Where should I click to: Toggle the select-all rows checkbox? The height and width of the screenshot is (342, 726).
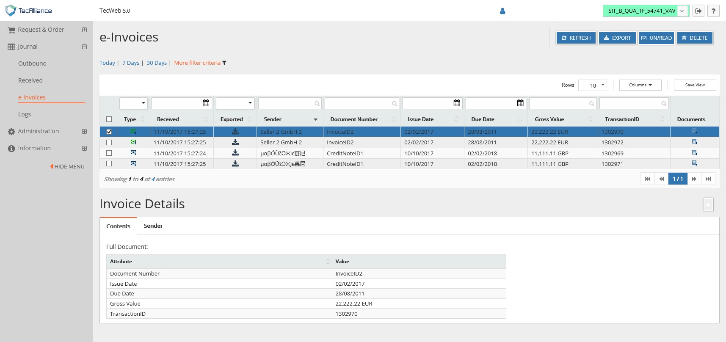click(x=109, y=119)
